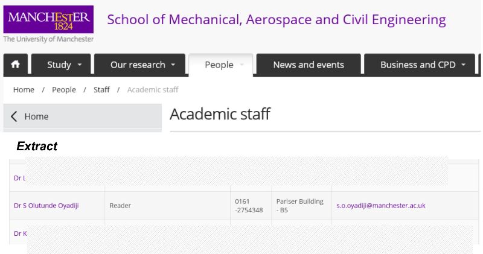Screen dimensions: 483x254
Task: Expand the Our research dropdown arrow
Action: coord(173,65)
